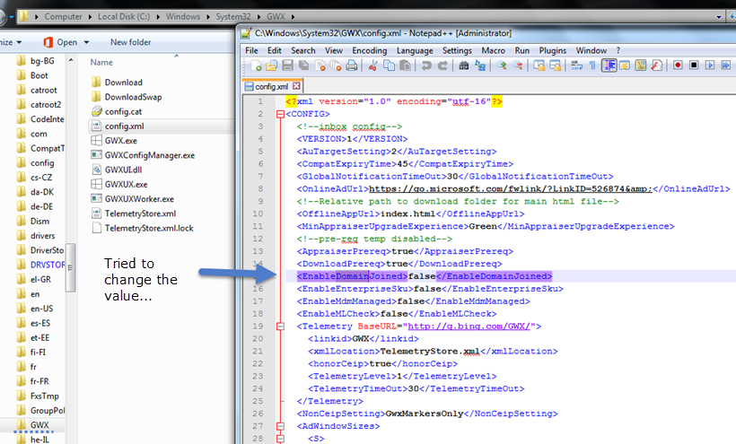Toggle the indent guide toolbar button
Image resolution: width=736 pixels, height=444 pixels.
[x=609, y=65]
